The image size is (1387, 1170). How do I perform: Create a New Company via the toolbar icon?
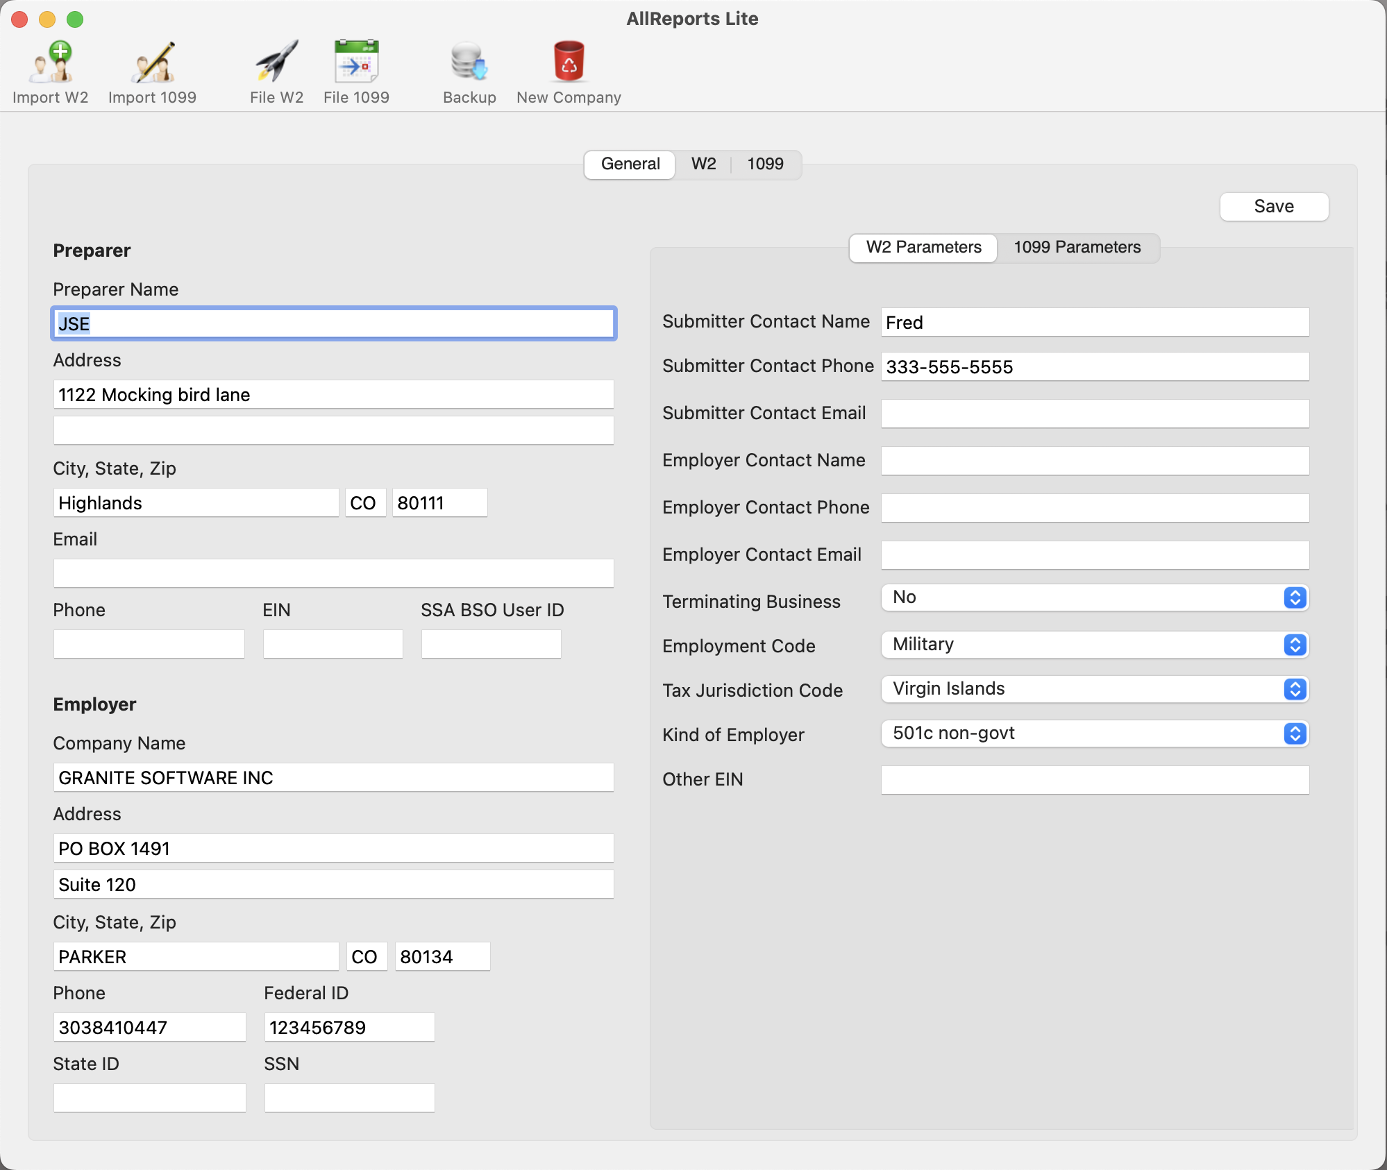pyautogui.click(x=568, y=66)
